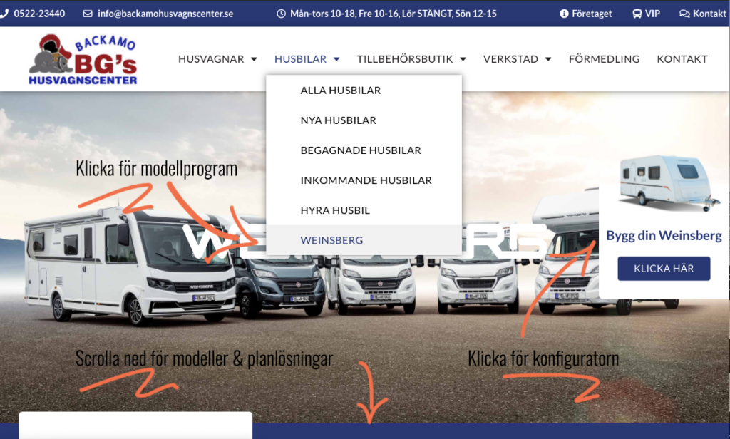Click the chat bubbles icon next to Kontakt

tap(684, 14)
